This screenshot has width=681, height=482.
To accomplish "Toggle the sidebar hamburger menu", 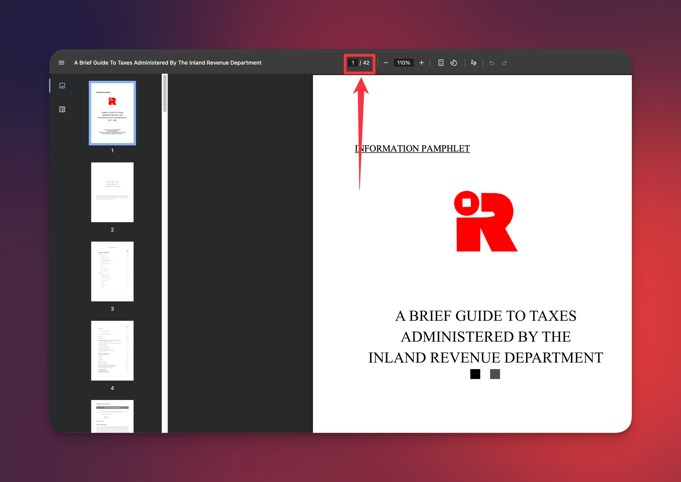I will point(61,63).
